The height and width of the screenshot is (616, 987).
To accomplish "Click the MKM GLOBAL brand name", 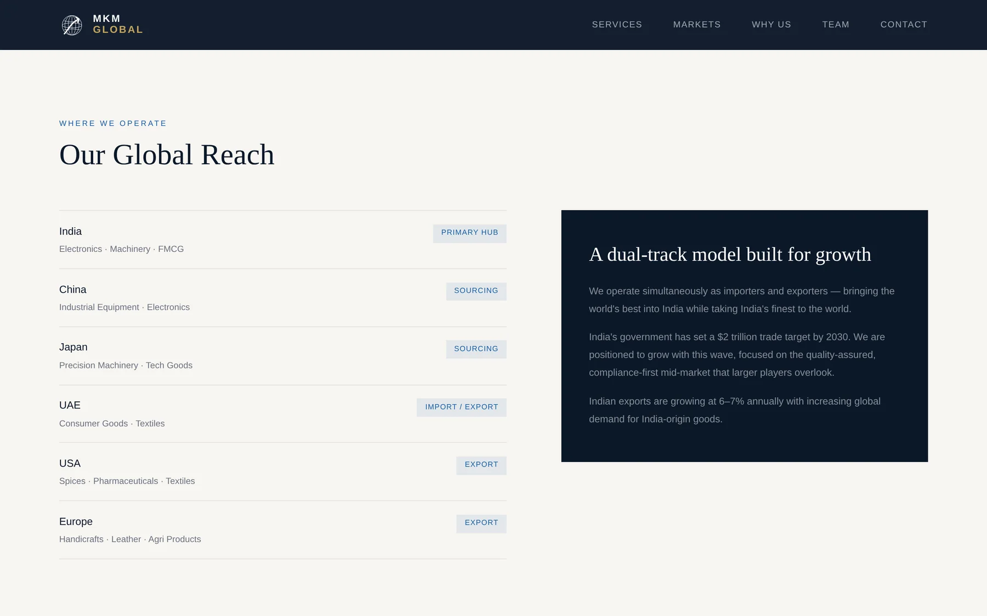I will (118, 24).
